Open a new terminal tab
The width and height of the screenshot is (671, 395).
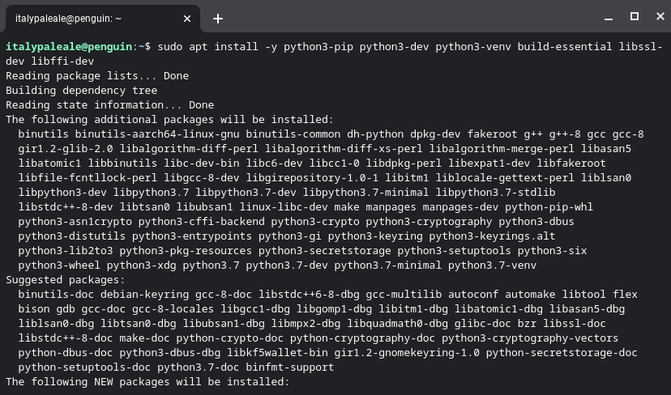click(x=217, y=18)
